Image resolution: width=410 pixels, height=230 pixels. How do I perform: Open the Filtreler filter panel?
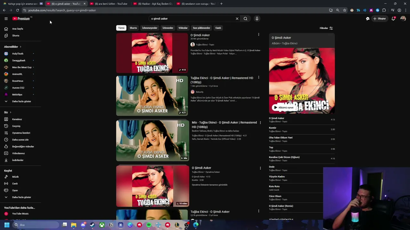(326, 28)
